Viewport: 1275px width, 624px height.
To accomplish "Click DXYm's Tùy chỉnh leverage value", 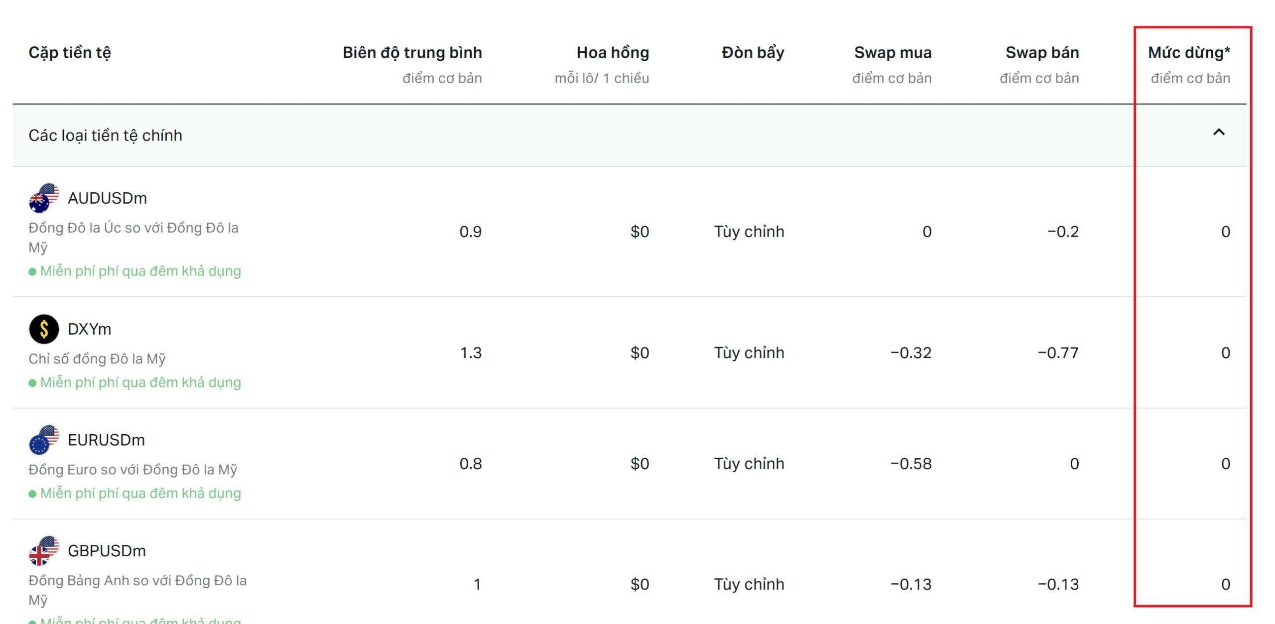I will coord(749,353).
